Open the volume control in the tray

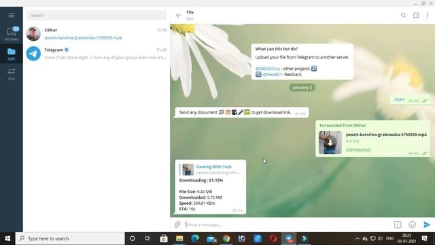pyautogui.click(x=381, y=238)
